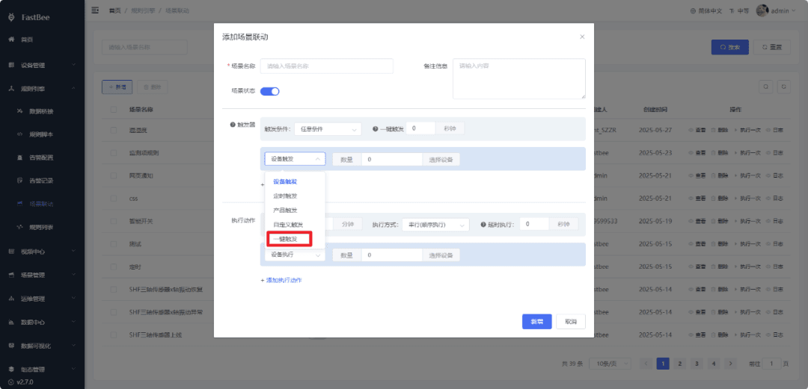
Task: Click the 备注信息 textarea
Action: (x=519, y=78)
